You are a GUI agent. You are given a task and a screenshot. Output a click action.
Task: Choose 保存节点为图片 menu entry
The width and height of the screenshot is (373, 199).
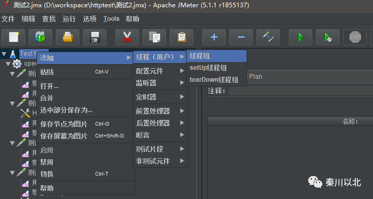(85, 124)
